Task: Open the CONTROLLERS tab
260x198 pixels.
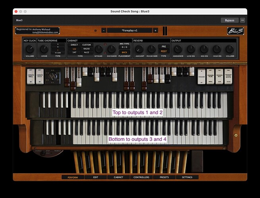Action: click(141, 177)
